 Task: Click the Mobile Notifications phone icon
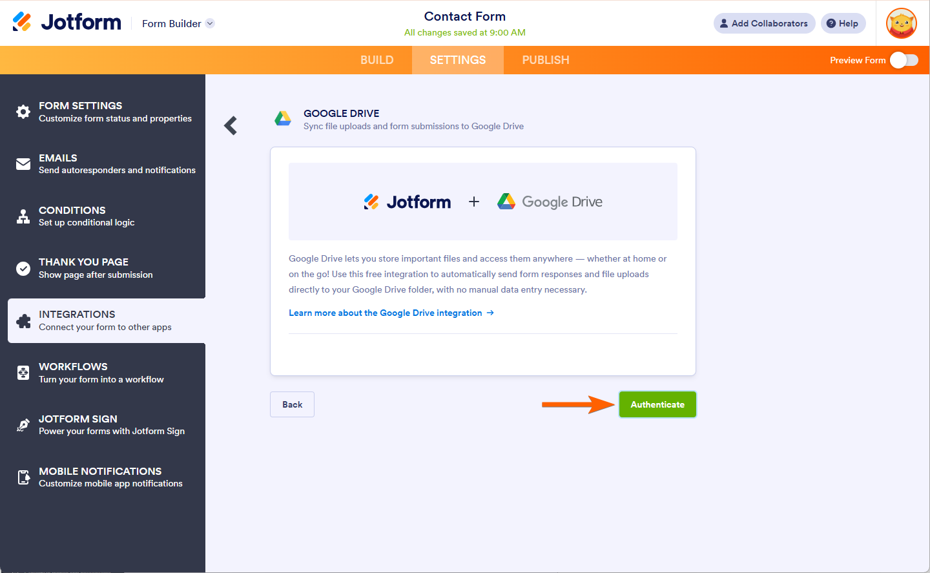tap(23, 477)
